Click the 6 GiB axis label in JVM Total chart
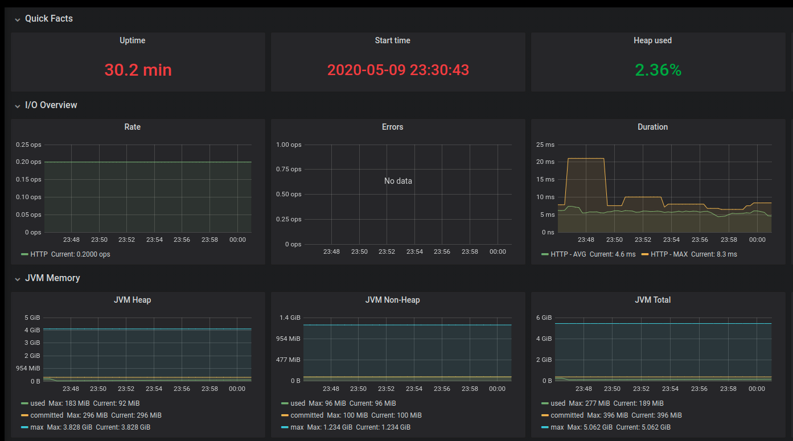This screenshot has height=441, width=793. pyautogui.click(x=544, y=318)
